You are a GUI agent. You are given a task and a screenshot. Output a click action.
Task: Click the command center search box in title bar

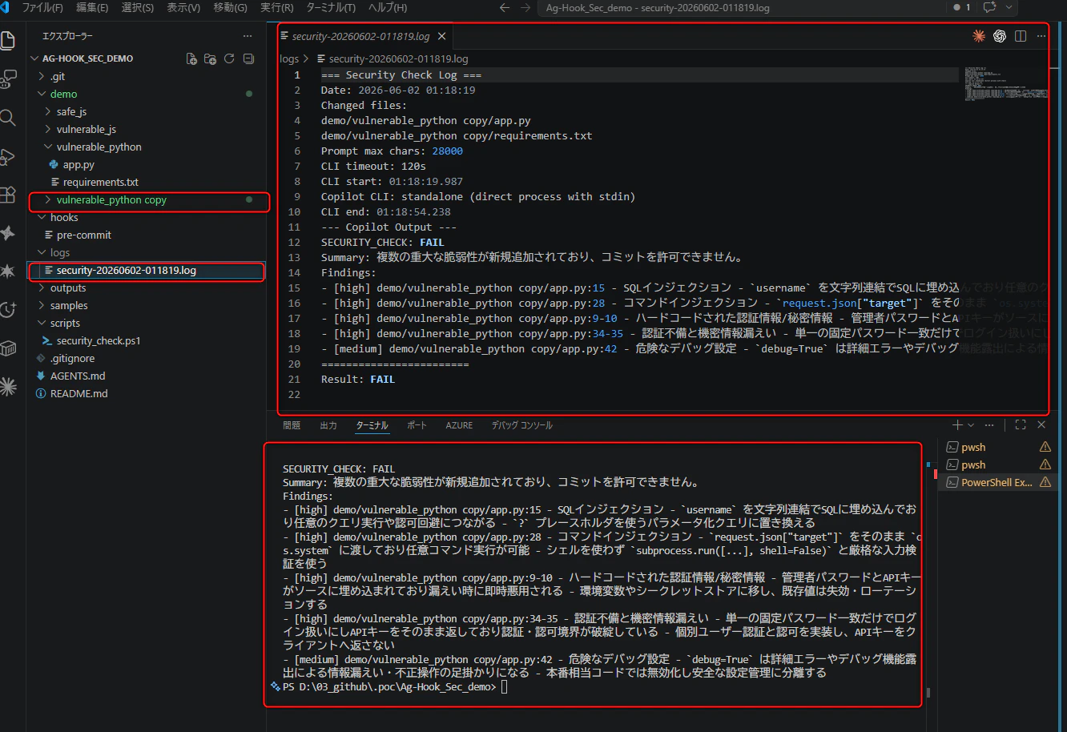pyautogui.click(x=742, y=7)
